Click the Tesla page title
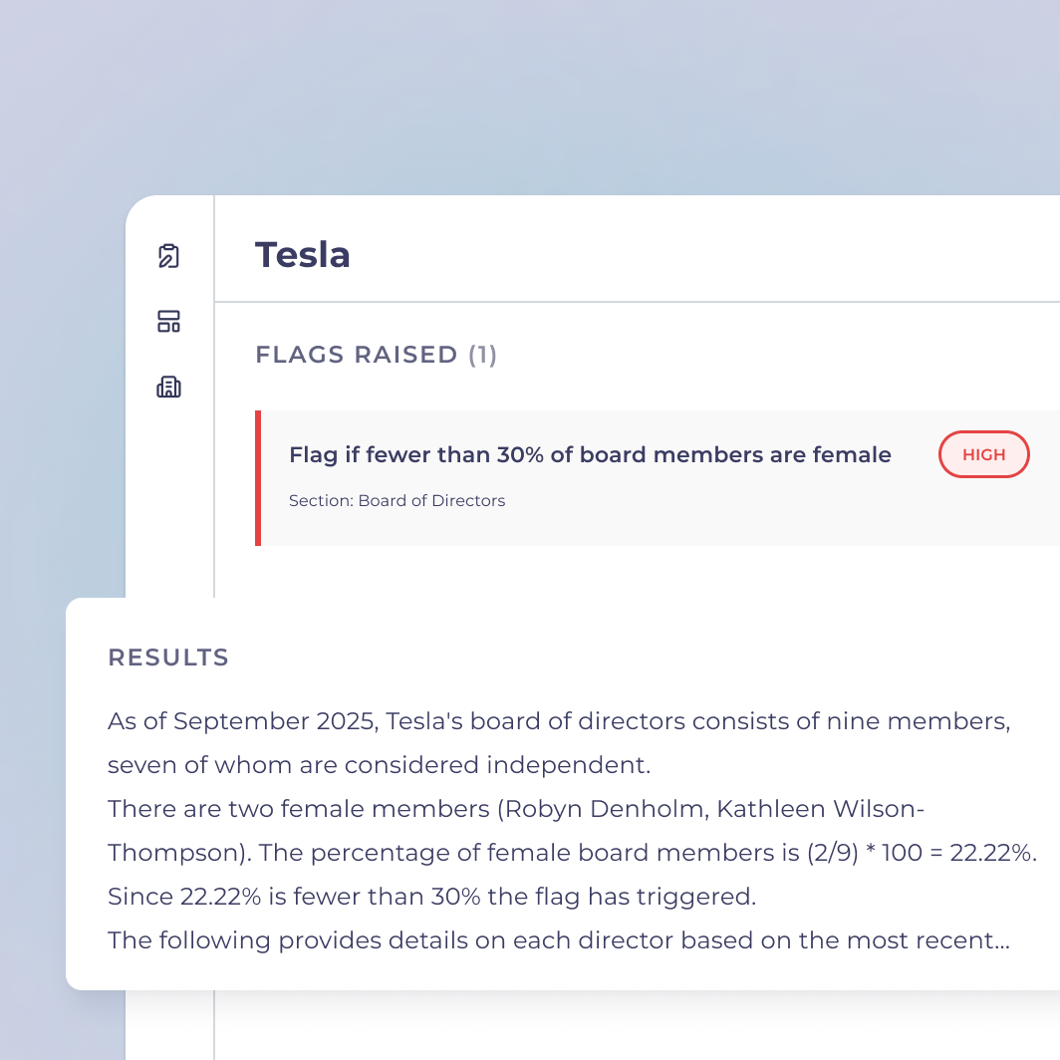Image resolution: width=1060 pixels, height=1060 pixels. point(303,255)
